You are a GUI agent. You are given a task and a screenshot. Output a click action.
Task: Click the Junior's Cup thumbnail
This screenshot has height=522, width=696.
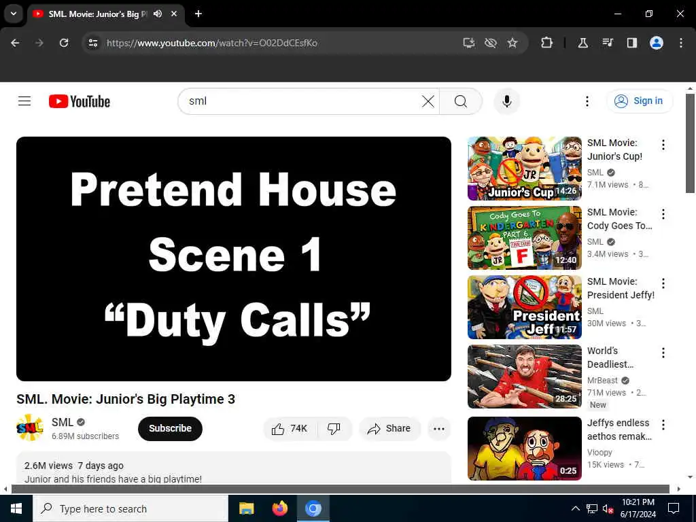524,169
